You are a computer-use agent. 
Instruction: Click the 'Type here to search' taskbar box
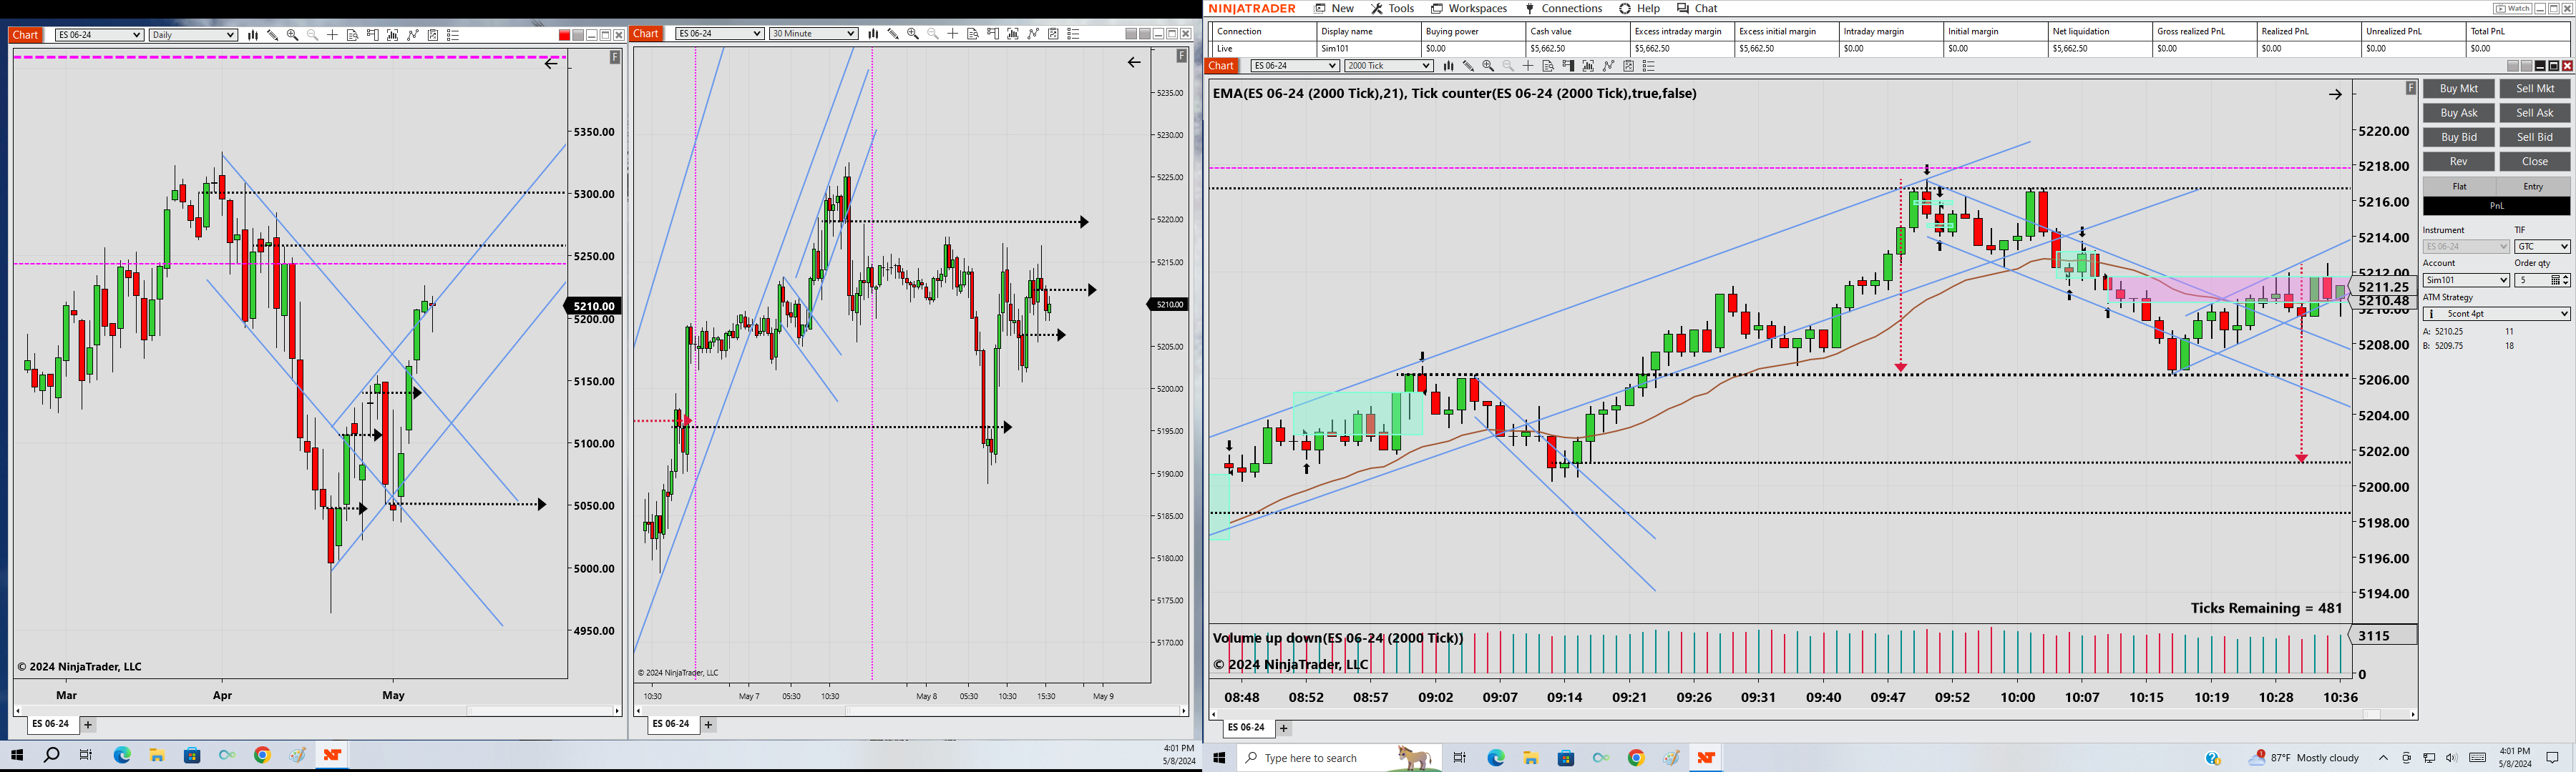point(1339,758)
